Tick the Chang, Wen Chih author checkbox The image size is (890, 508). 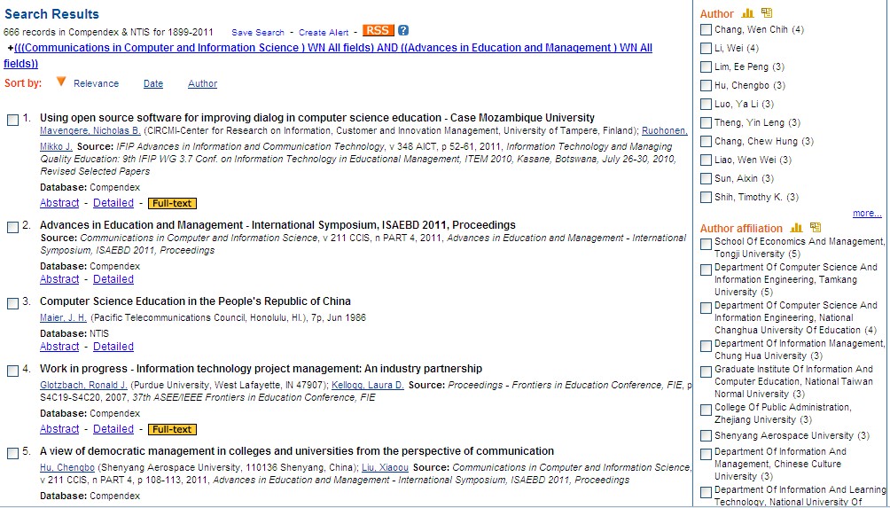[x=706, y=30]
